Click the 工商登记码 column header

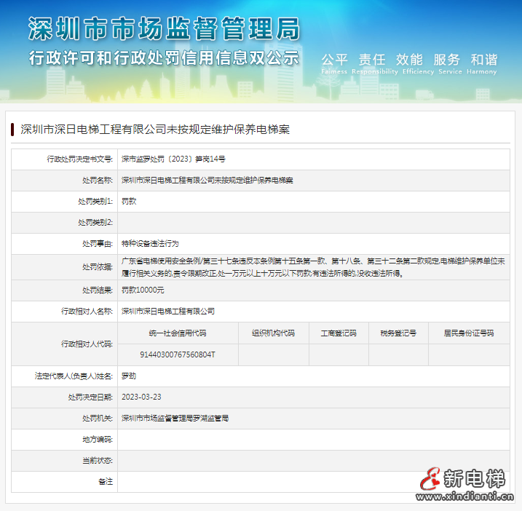(x=339, y=333)
